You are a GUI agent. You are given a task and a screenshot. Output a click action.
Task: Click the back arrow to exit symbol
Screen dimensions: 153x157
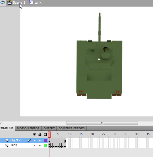point(3,2)
